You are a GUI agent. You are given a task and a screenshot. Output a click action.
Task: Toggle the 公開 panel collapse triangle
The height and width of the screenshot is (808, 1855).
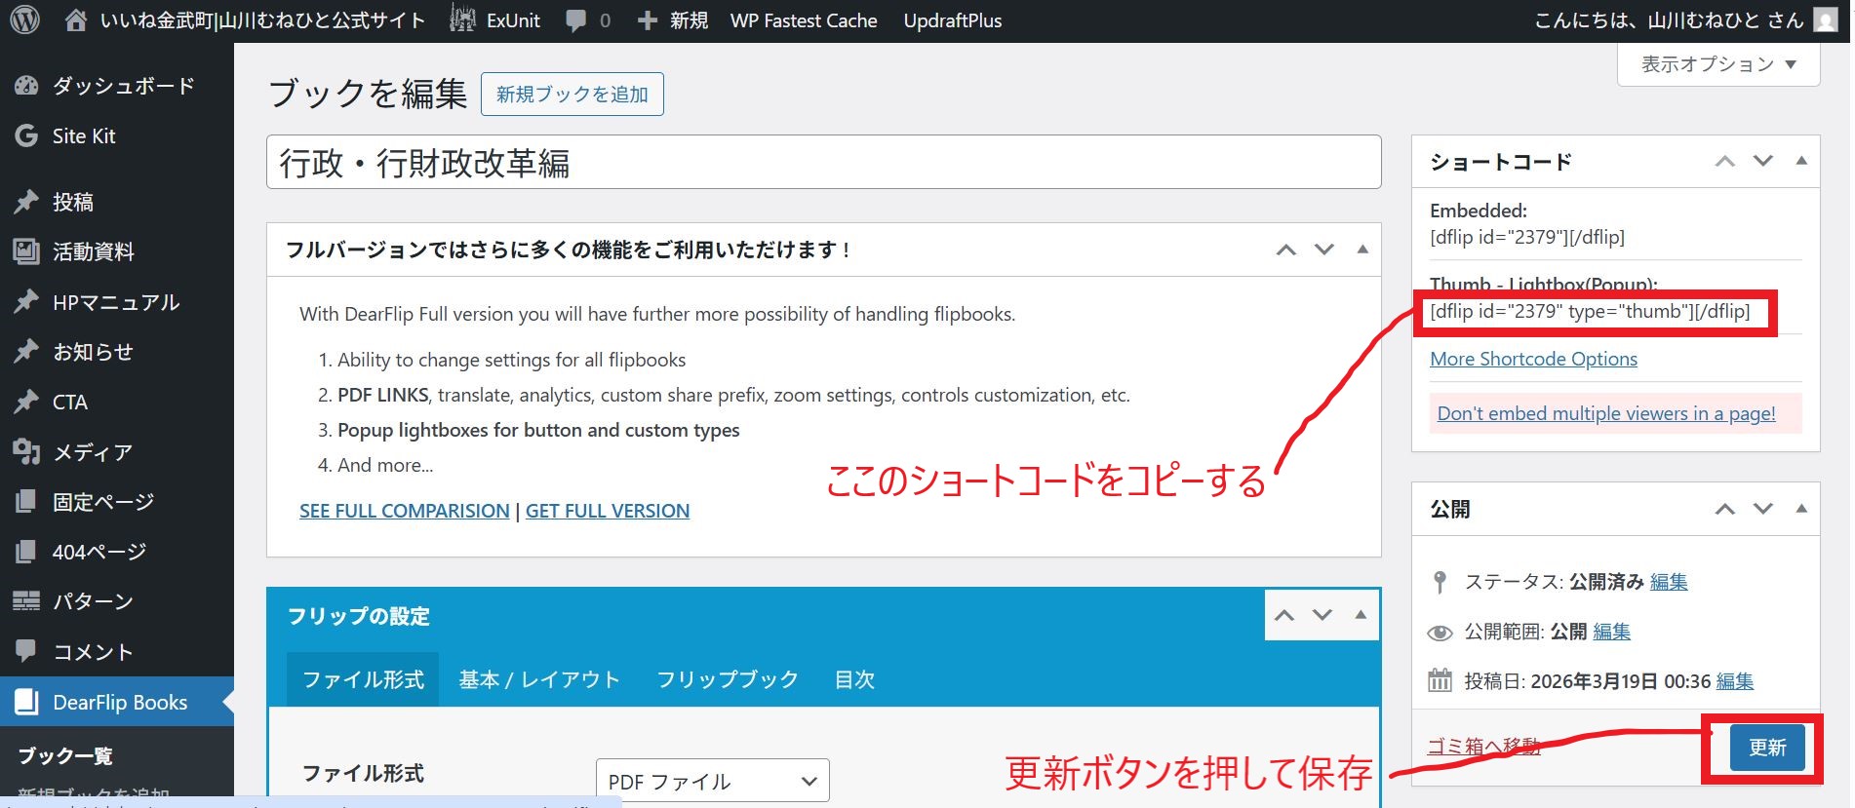(1800, 509)
